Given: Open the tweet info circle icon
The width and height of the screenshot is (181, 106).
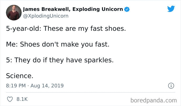Looking at the screenshot, I should 171,86.
